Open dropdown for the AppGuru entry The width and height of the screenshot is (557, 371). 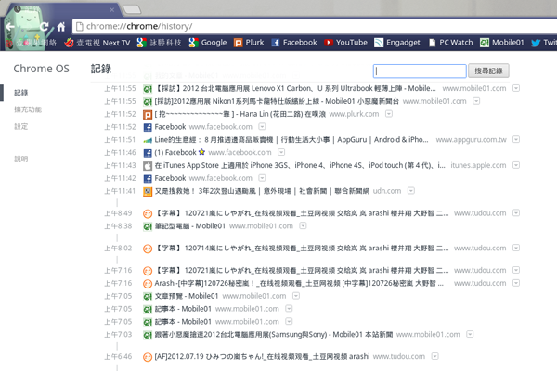(516, 139)
